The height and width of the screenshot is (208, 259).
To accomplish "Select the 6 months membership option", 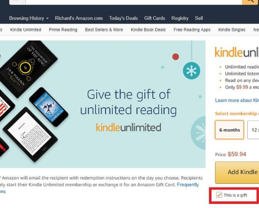I will pos(230,130).
